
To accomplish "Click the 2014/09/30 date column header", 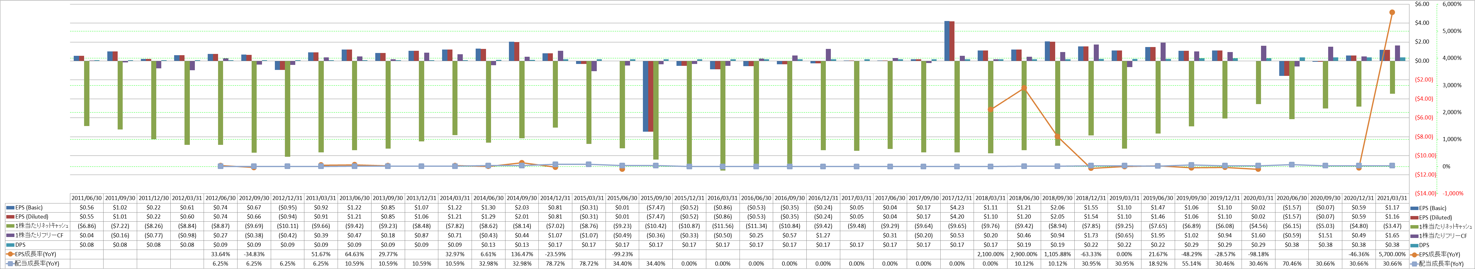I will (x=522, y=198).
